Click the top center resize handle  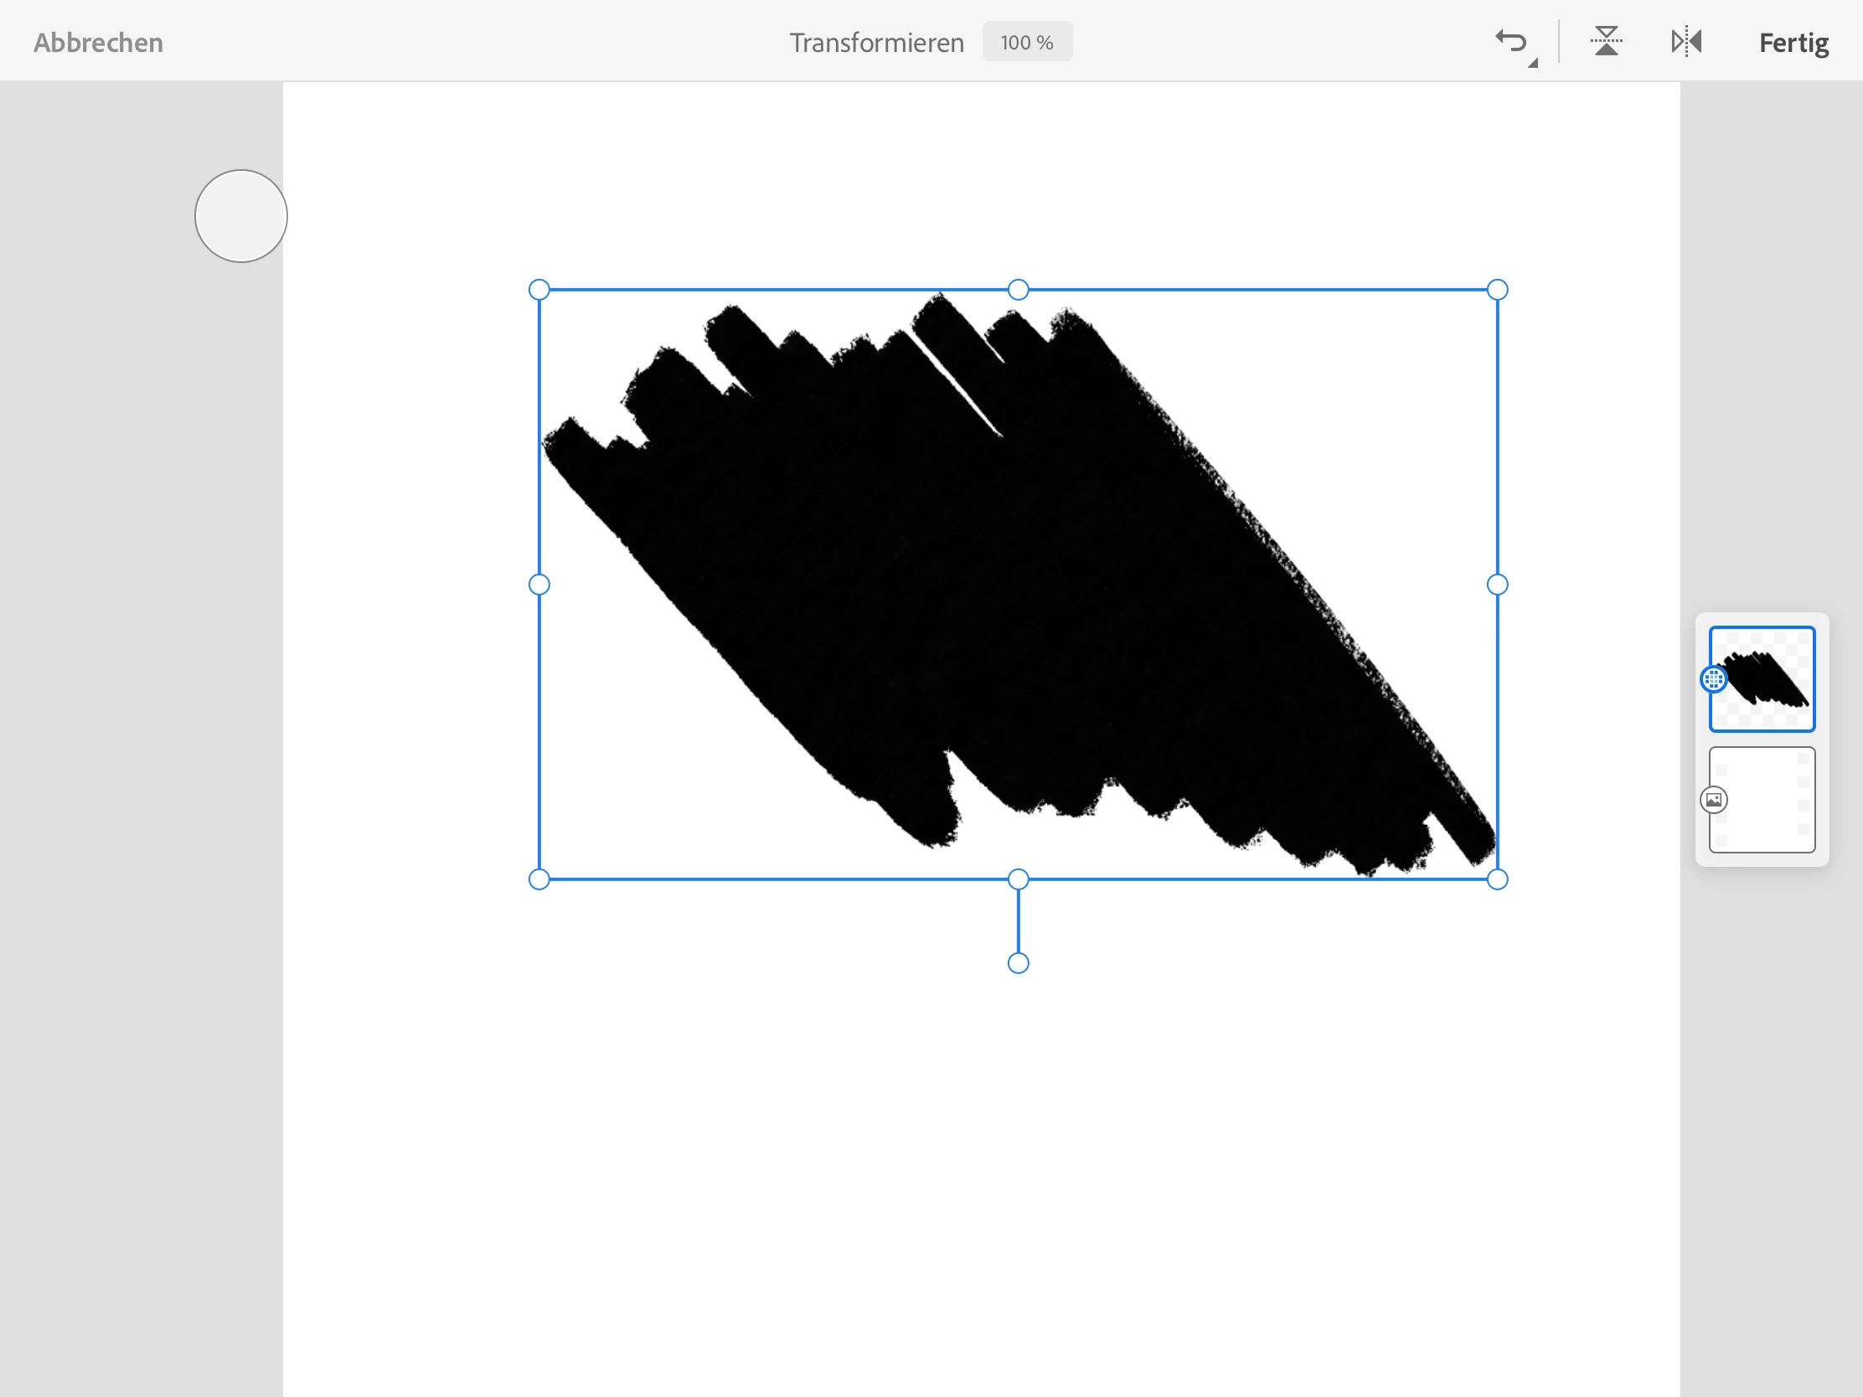[x=1019, y=290]
